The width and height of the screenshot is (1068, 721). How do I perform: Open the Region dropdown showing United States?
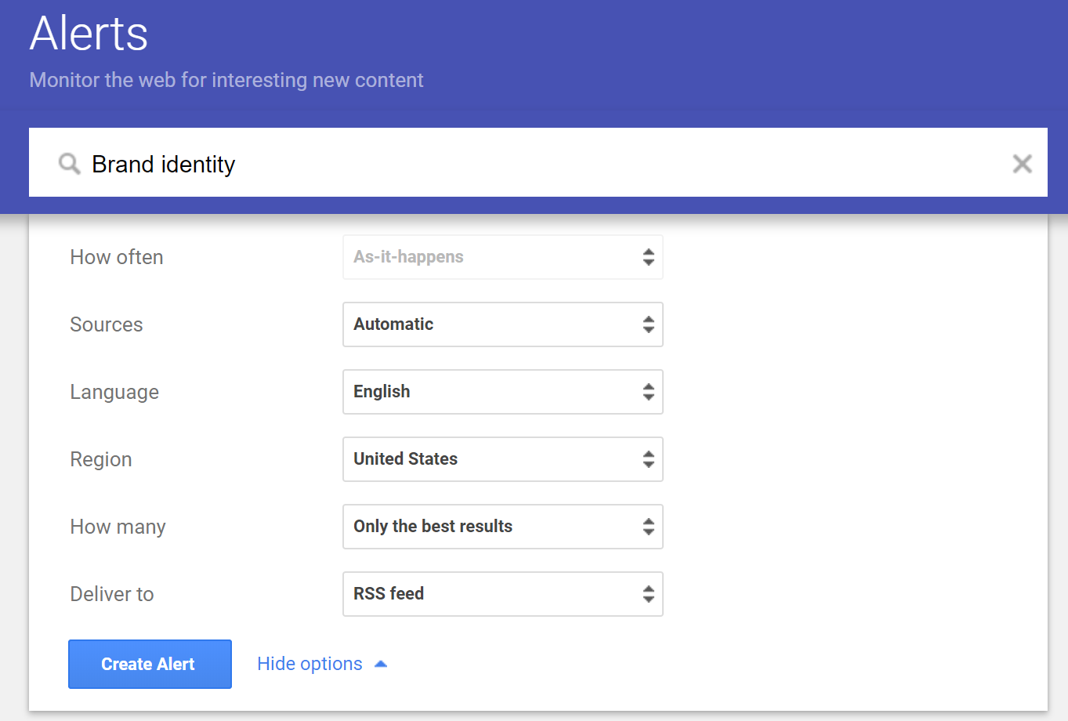[x=501, y=459]
